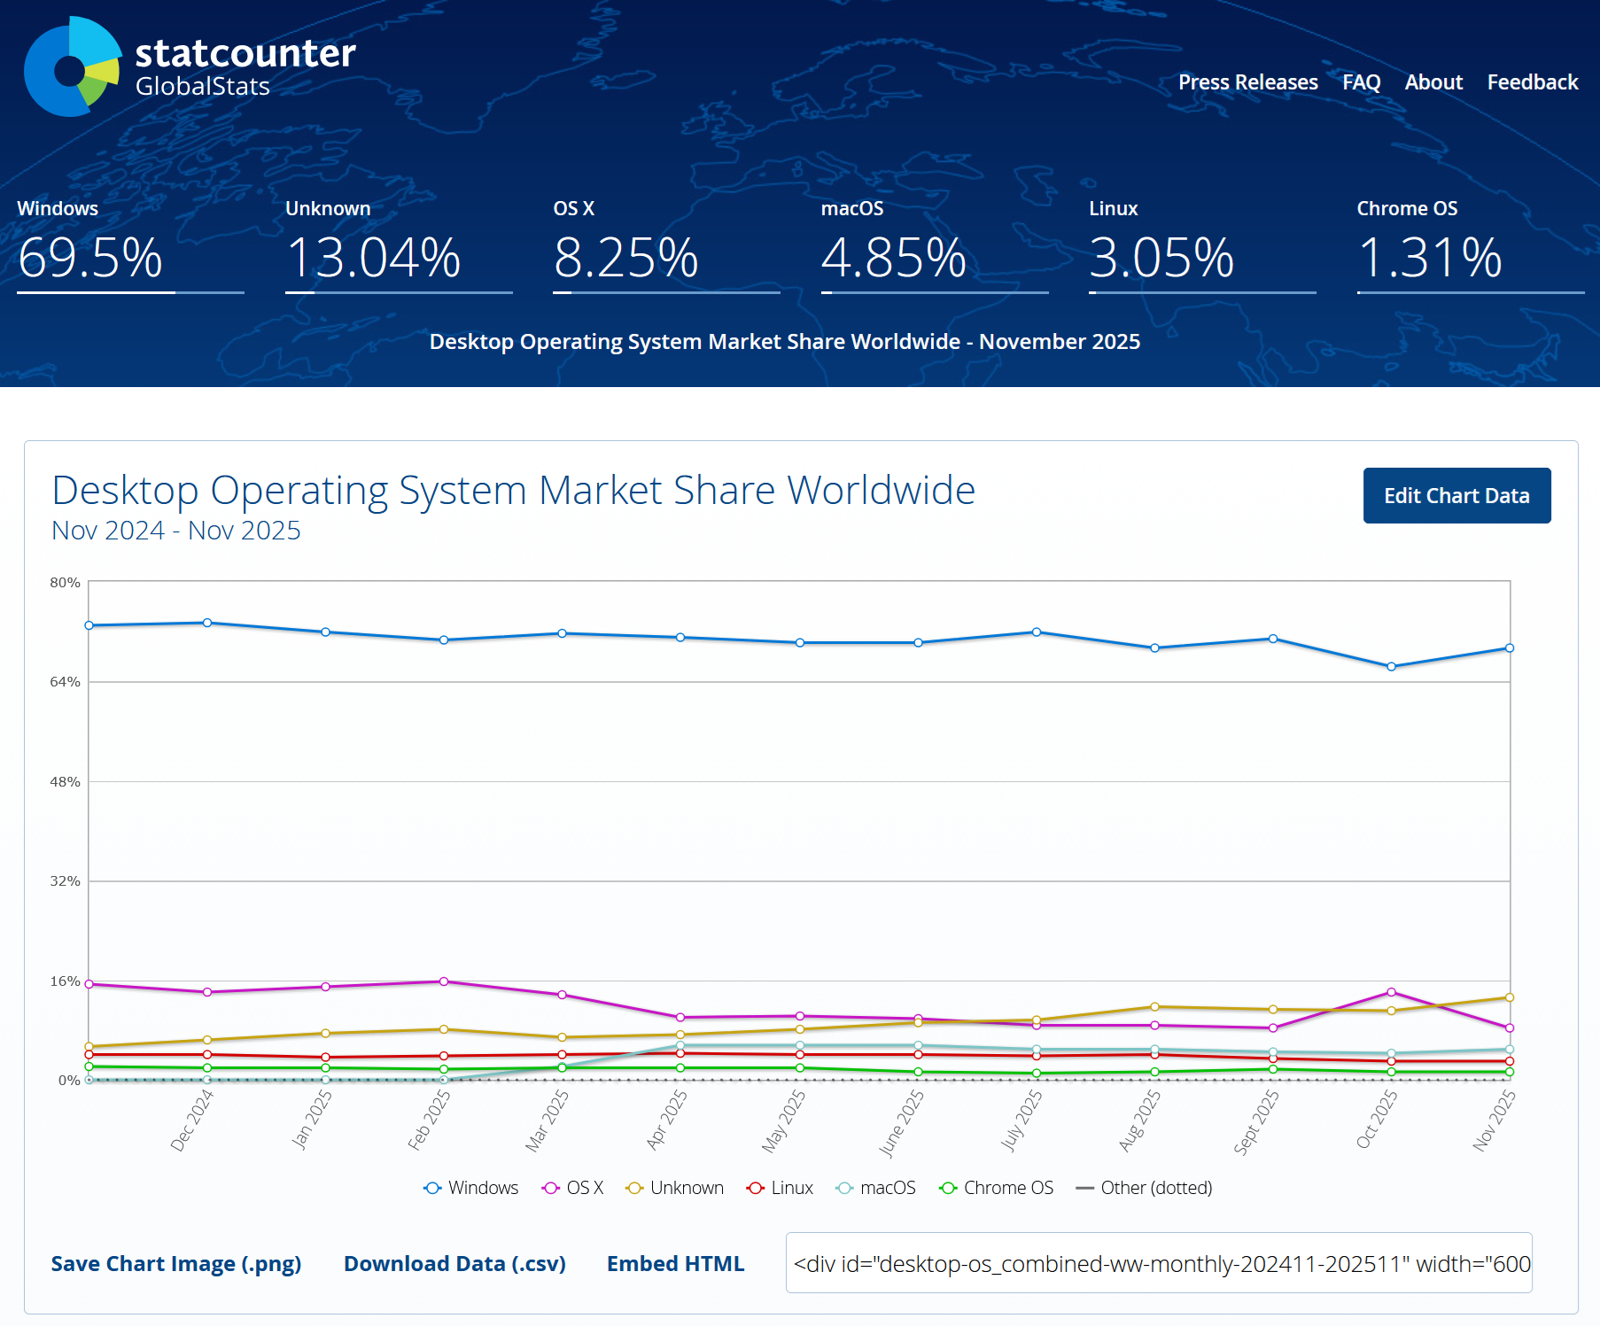Select the Unknown data point for Nov 2025

[x=1510, y=997]
